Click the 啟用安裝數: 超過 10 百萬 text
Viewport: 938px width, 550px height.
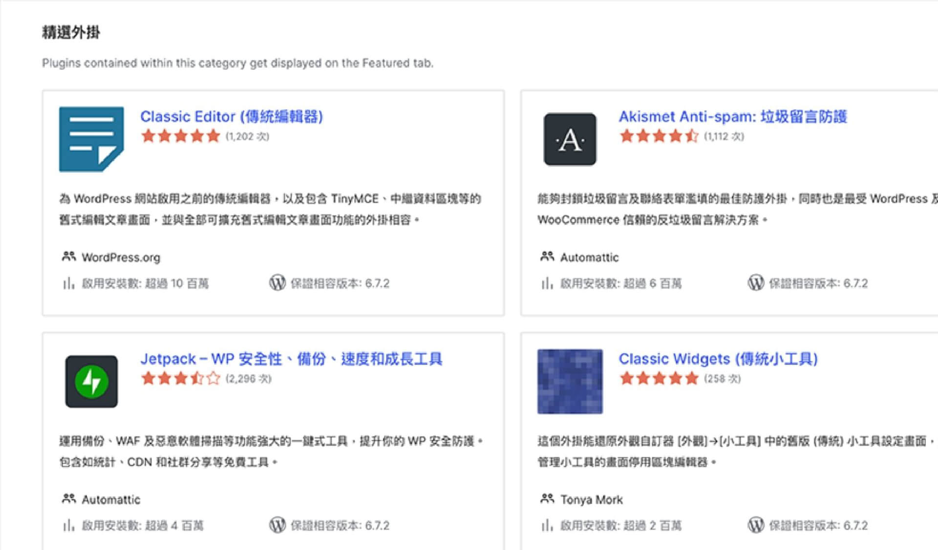point(145,284)
